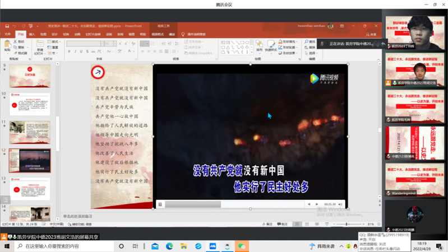Screen dimensions: 448x252
Task: Click the Windows Start button
Action: (7, 246)
